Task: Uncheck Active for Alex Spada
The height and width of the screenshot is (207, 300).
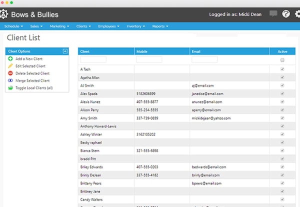Action: (x=282, y=93)
